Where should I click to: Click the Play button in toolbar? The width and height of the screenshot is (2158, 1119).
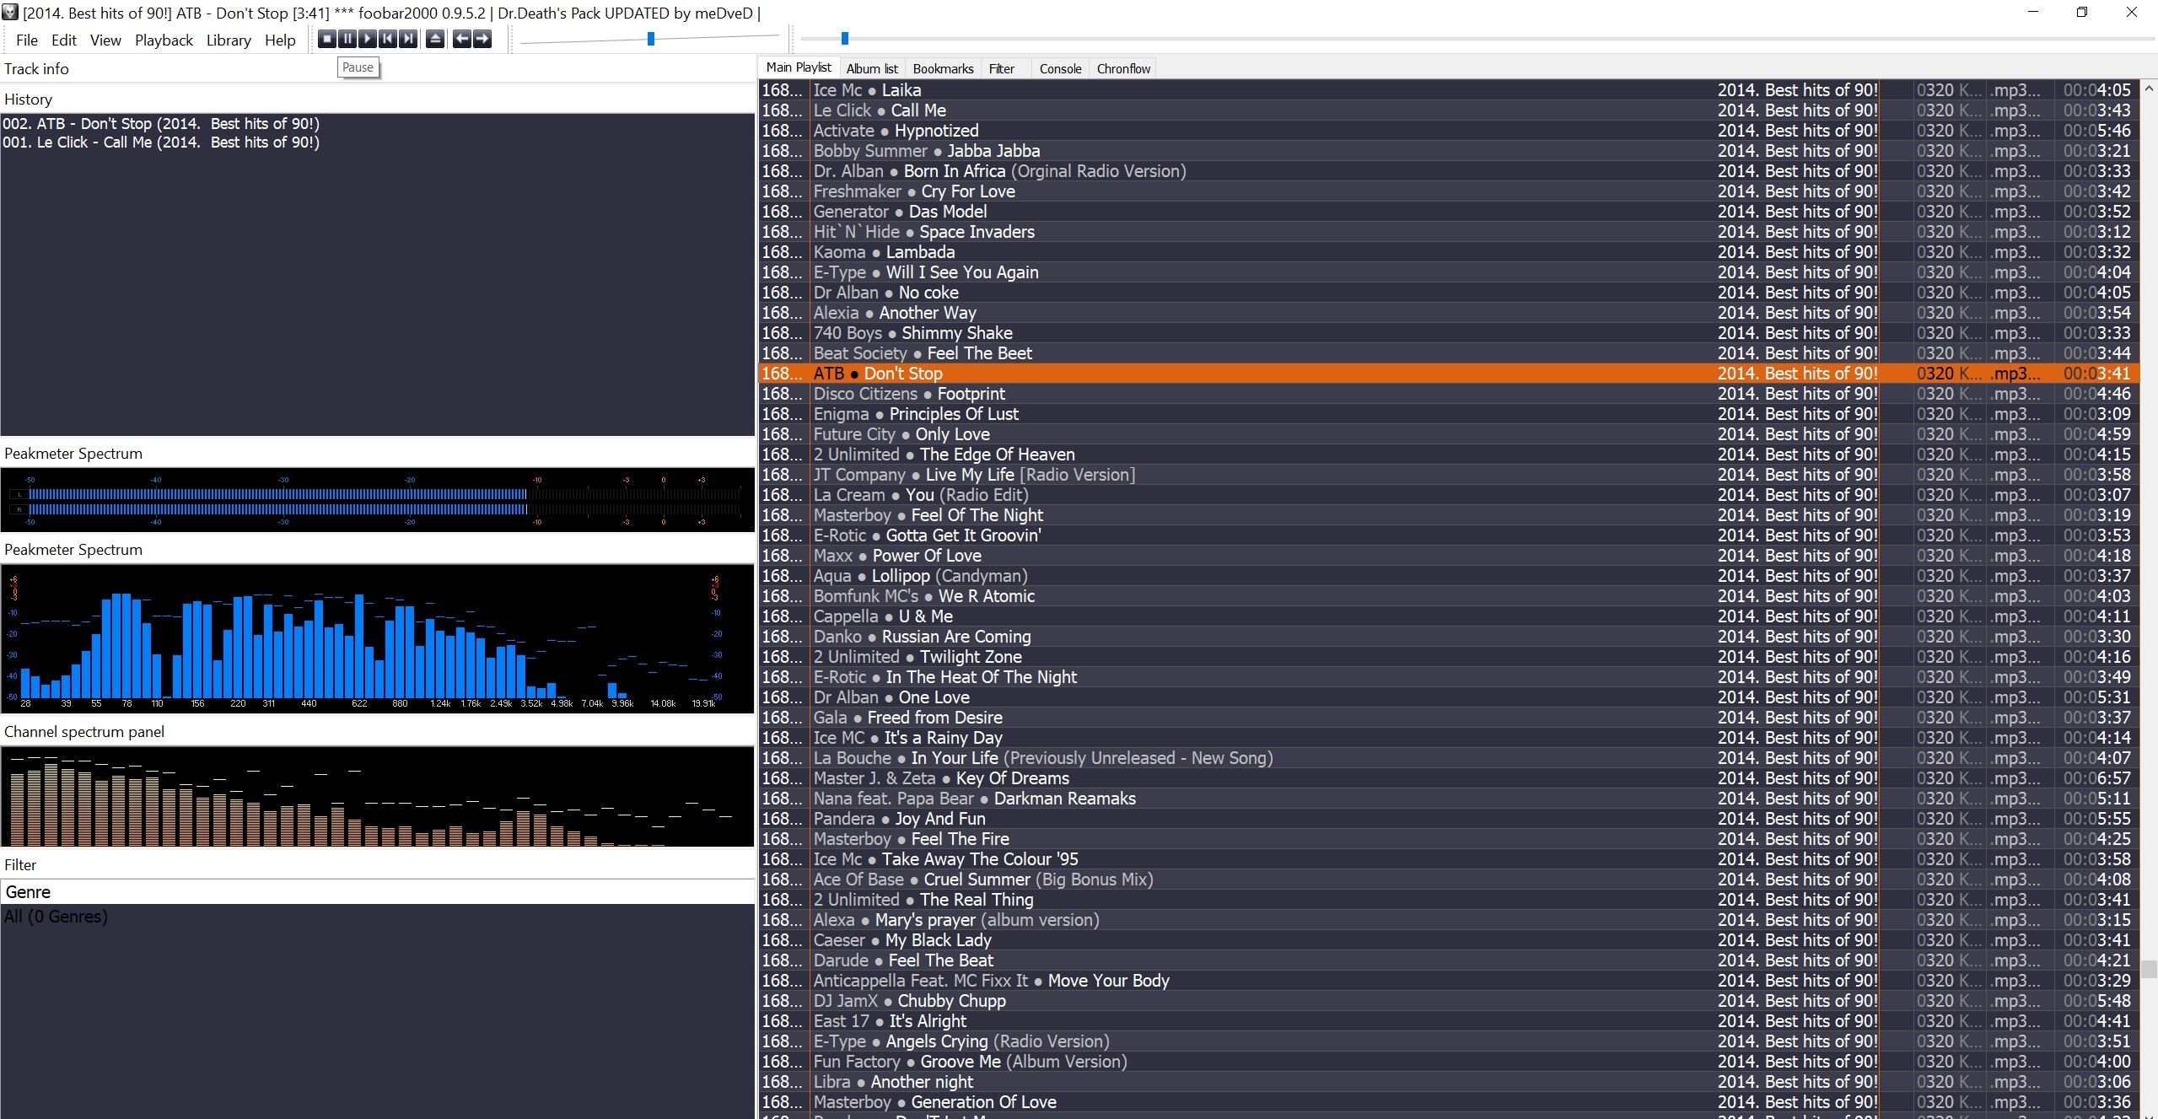click(x=367, y=39)
